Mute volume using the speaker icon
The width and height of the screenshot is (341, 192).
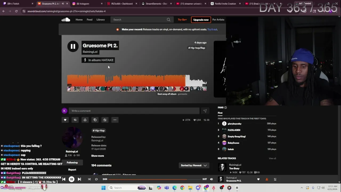[212, 179]
